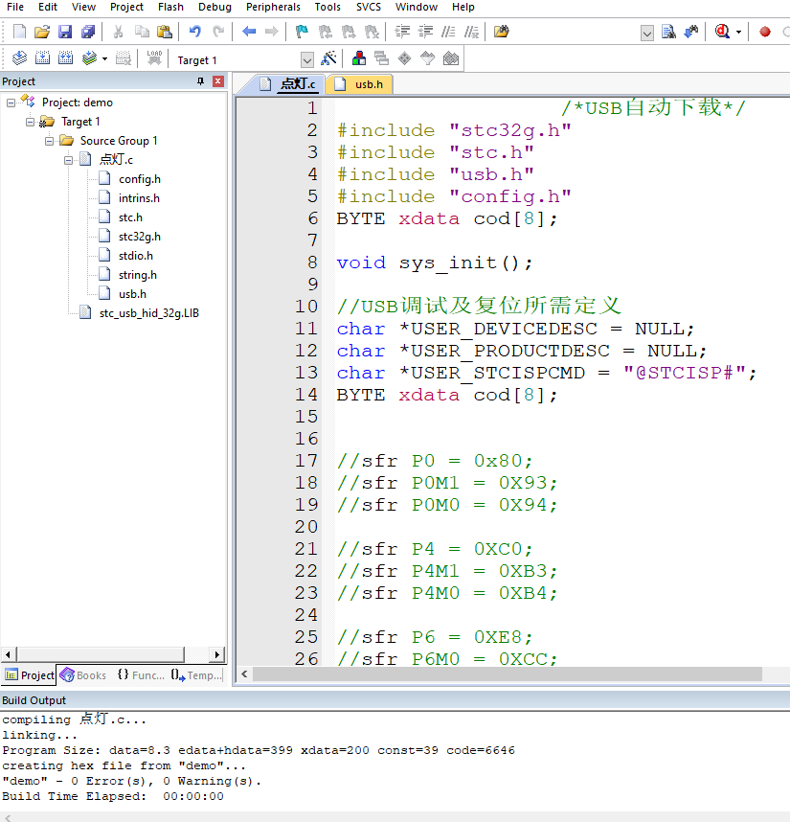This screenshot has width=790, height=822.
Task: Click the Project panel's left scroll arrow
Action: click(8, 654)
